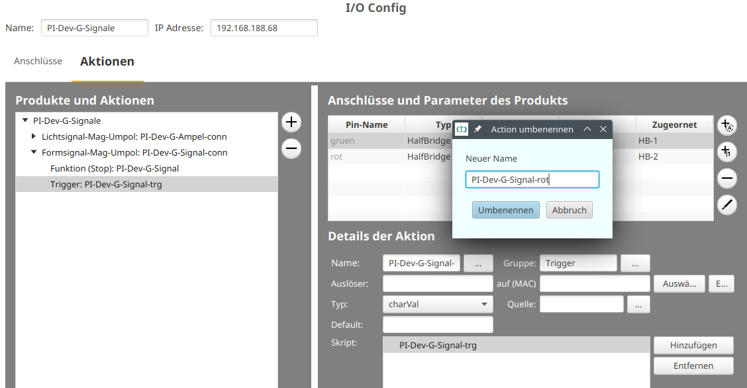This screenshot has width=747, height=388.
Task: Click the app logo in the dialog titlebar
Action: click(460, 129)
